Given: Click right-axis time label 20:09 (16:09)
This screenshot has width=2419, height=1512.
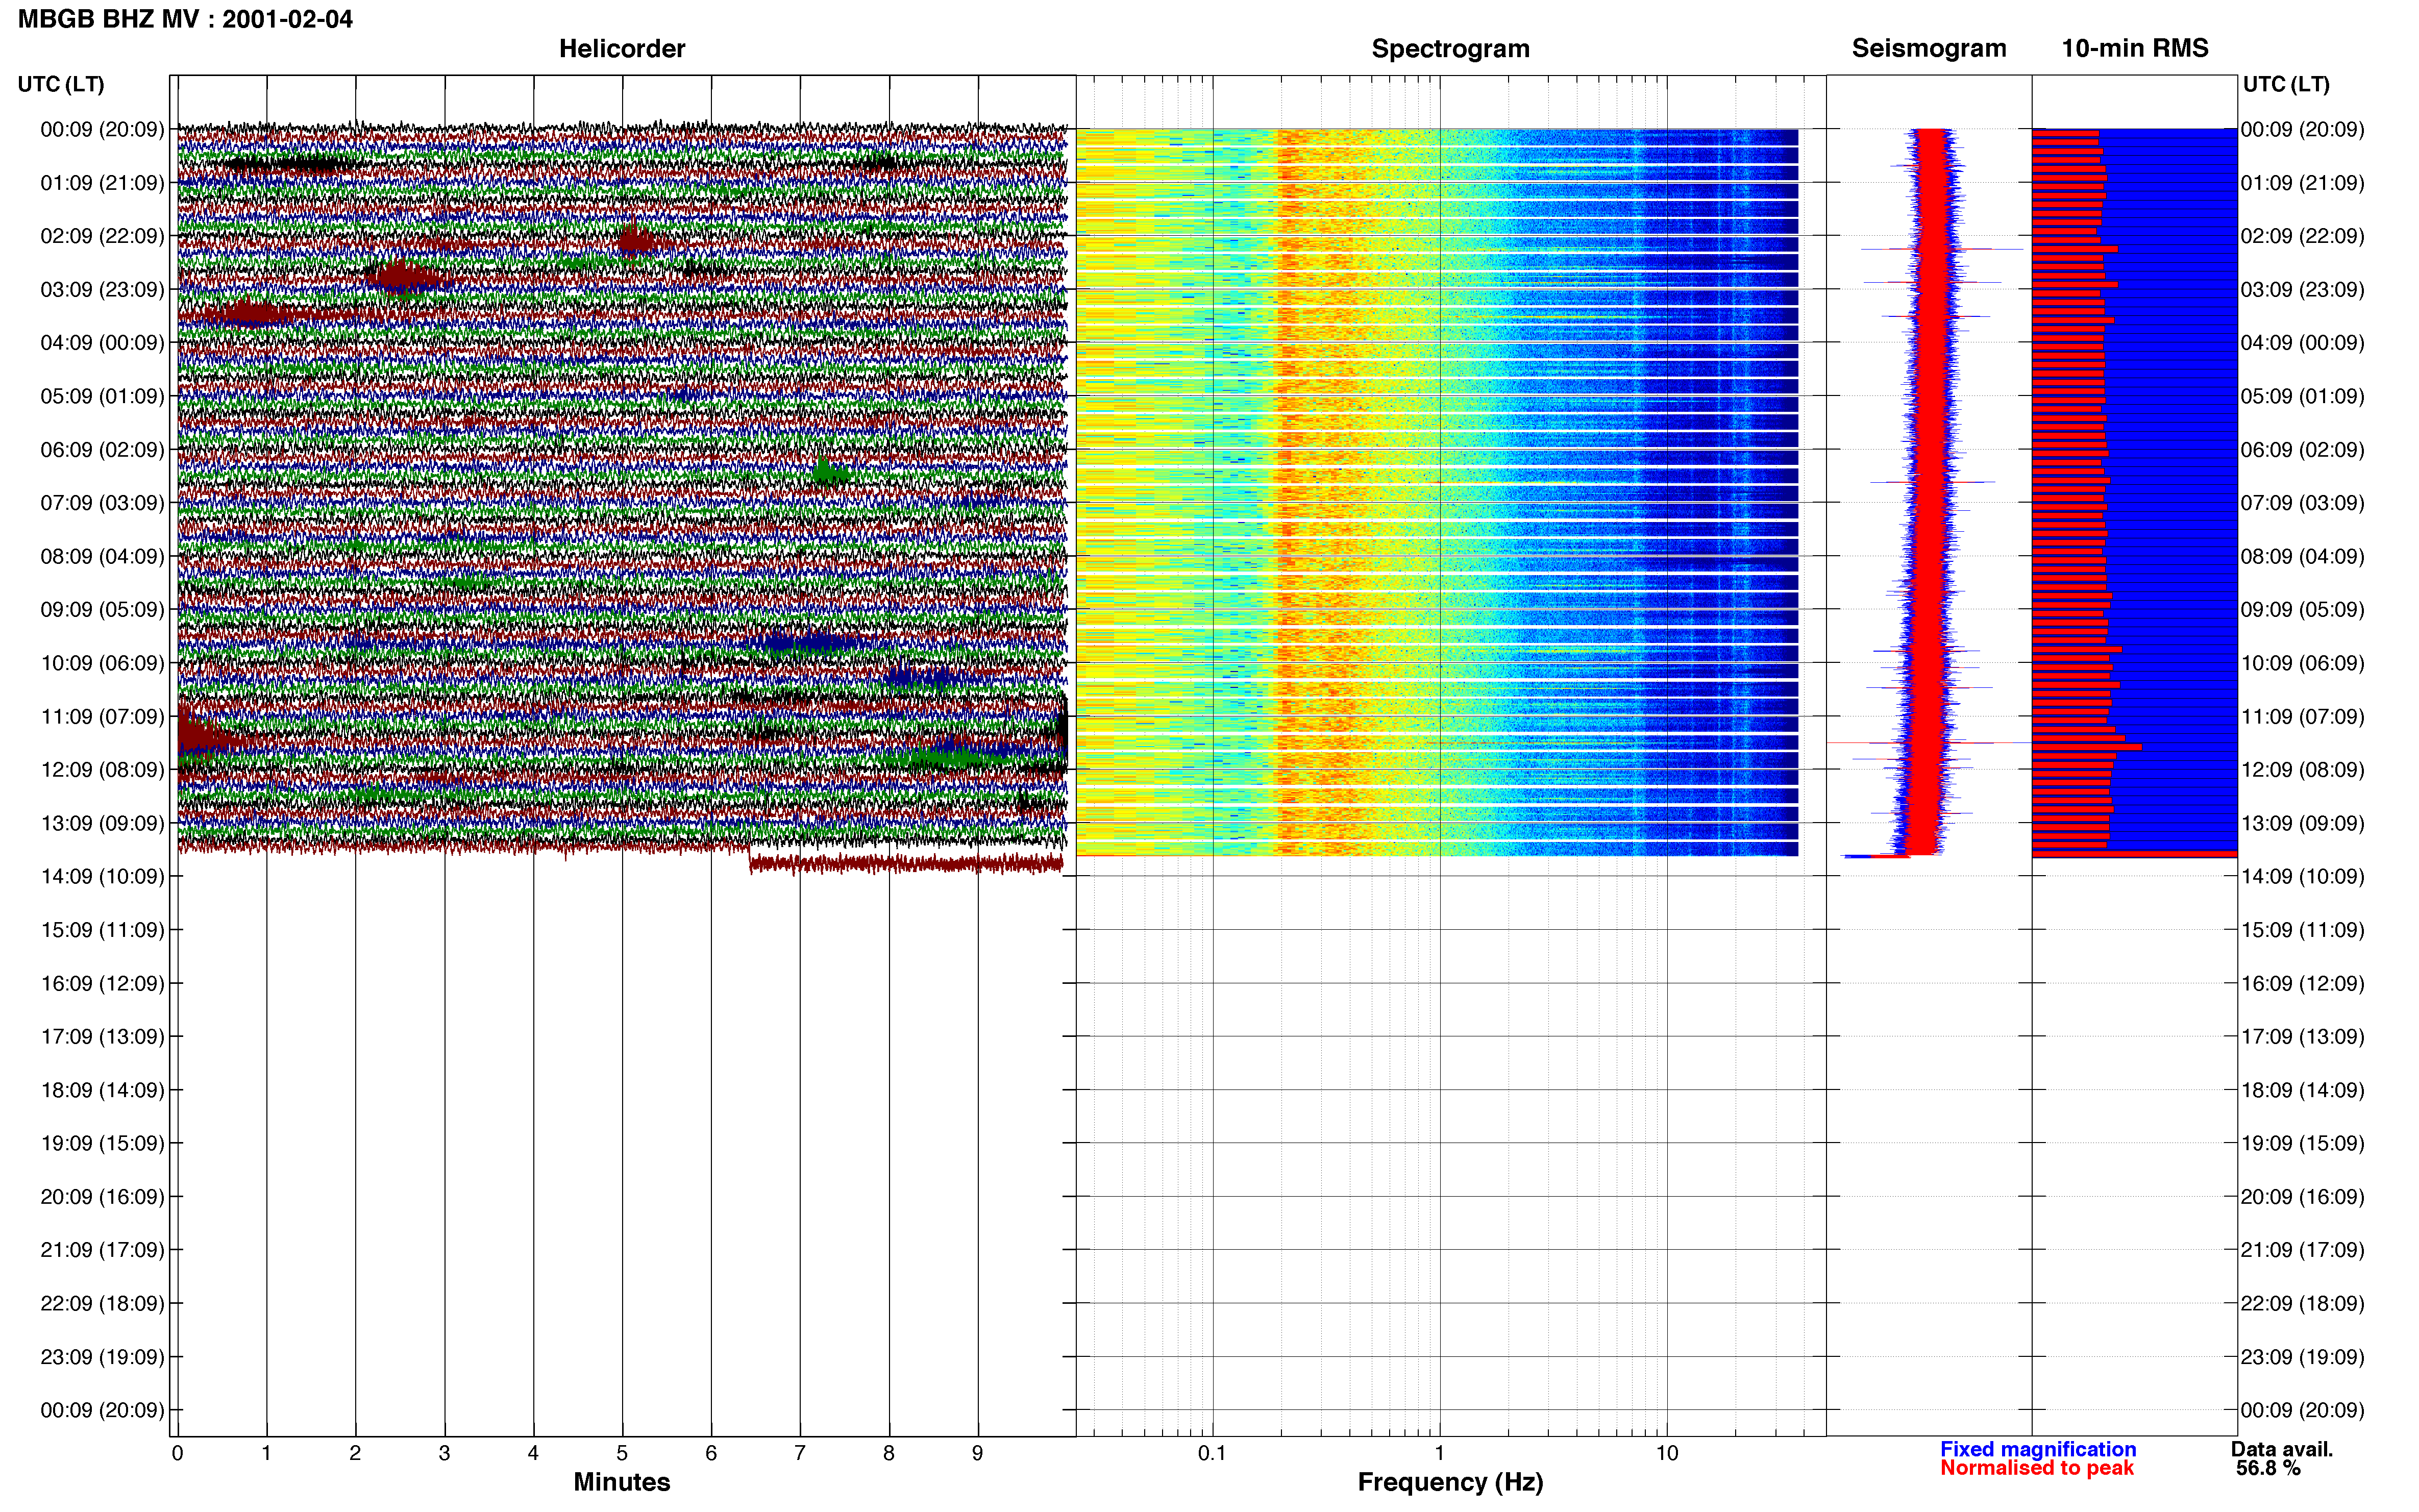Looking at the screenshot, I should (2302, 1197).
